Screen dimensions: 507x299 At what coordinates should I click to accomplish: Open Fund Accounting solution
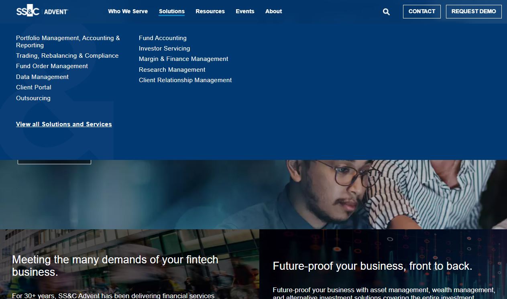(163, 38)
